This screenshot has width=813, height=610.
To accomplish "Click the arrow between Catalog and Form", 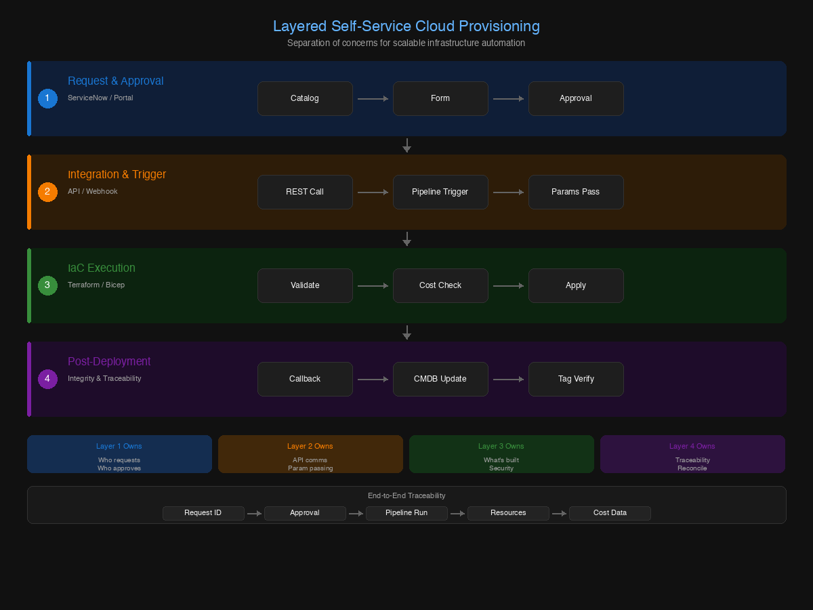I will click(373, 98).
